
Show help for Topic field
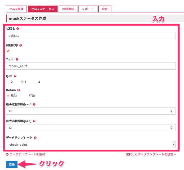pos(17,59)
